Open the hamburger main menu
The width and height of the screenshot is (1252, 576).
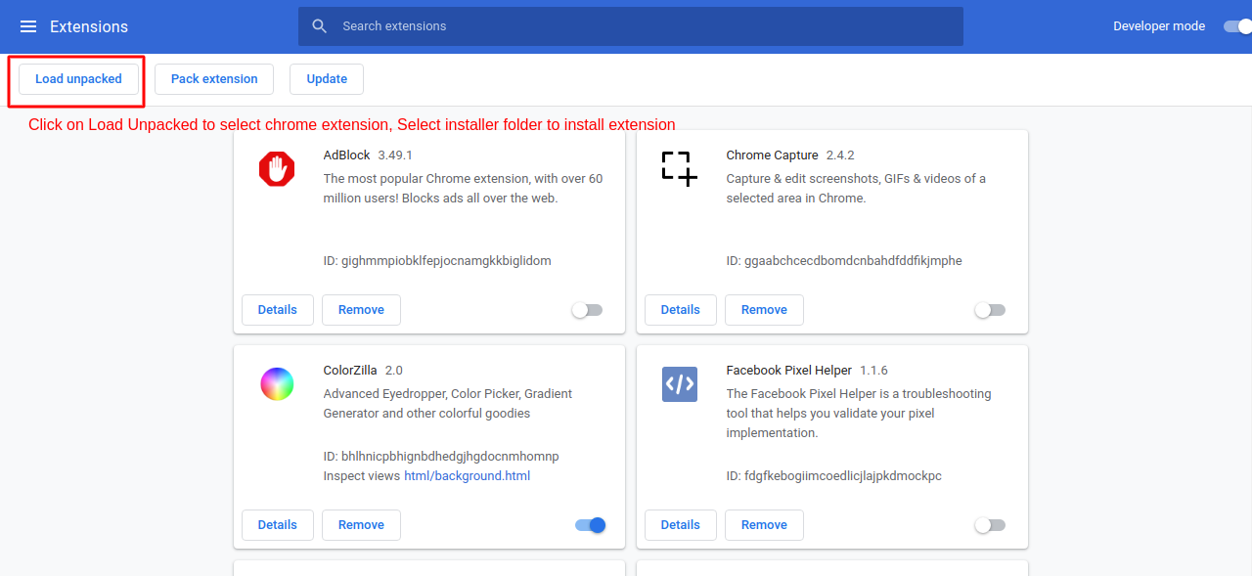(28, 26)
